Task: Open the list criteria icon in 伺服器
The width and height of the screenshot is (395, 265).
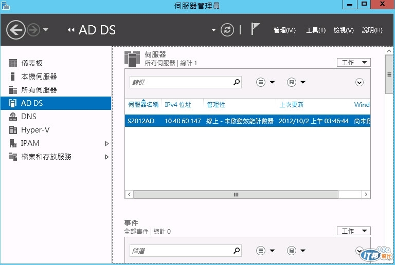Action: click(x=261, y=82)
